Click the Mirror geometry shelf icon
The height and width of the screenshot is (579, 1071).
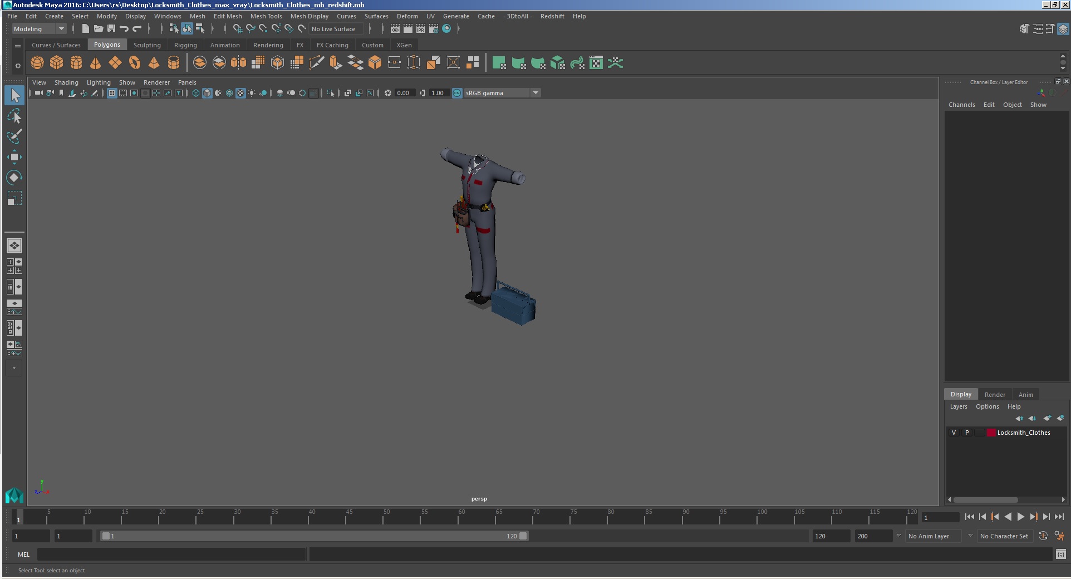[239, 63]
